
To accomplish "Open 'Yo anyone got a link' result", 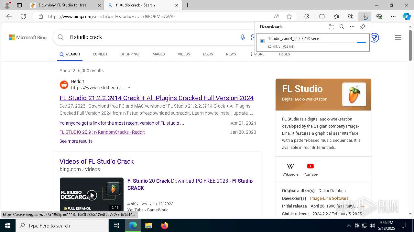I will (122, 123).
